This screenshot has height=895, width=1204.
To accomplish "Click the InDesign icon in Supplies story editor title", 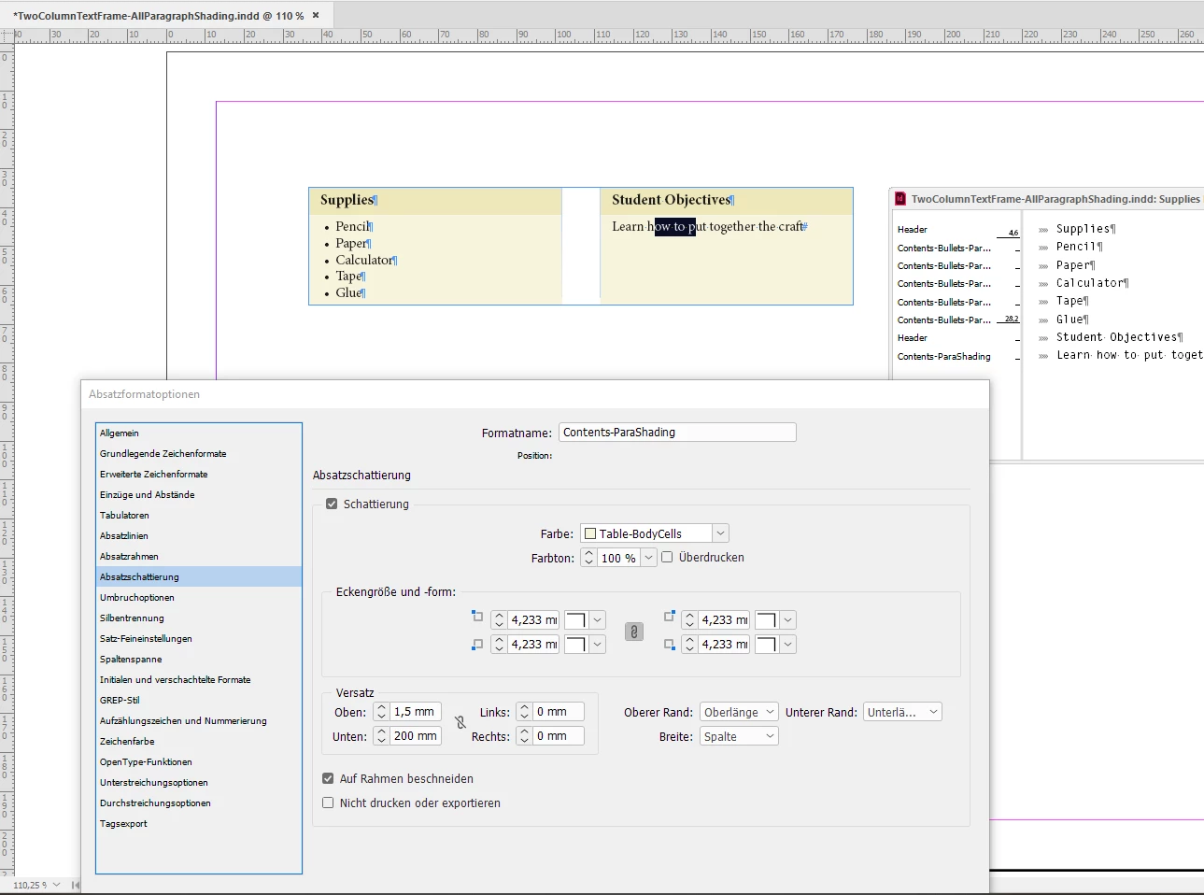I will [x=900, y=199].
